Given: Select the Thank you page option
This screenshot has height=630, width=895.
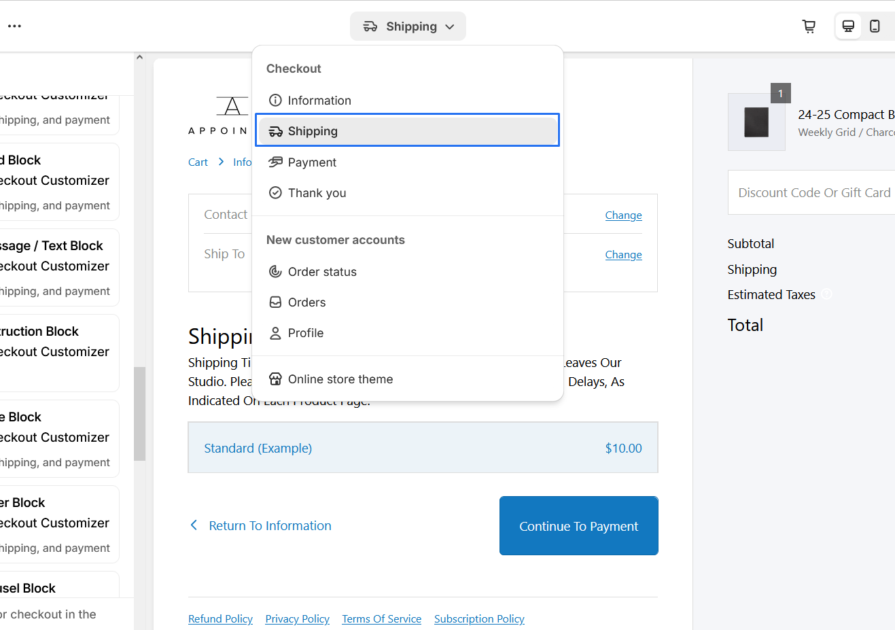Looking at the screenshot, I should [x=317, y=193].
